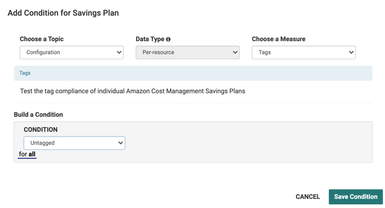Click the tag compliance description text
This screenshot has height=208, width=385.
click(133, 91)
